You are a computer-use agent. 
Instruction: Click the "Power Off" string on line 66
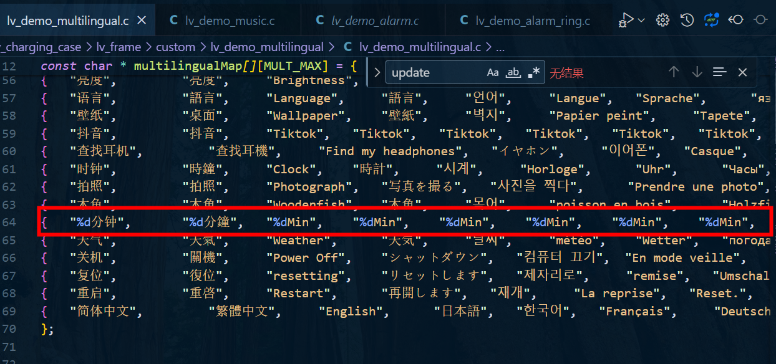tap(306, 258)
